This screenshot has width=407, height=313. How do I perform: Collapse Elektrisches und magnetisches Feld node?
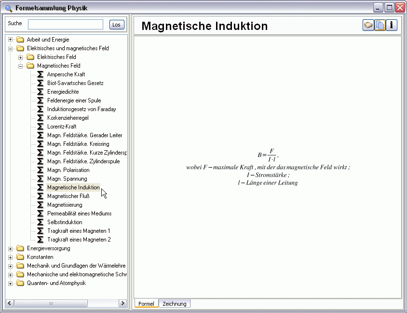pyautogui.click(x=11, y=48)
